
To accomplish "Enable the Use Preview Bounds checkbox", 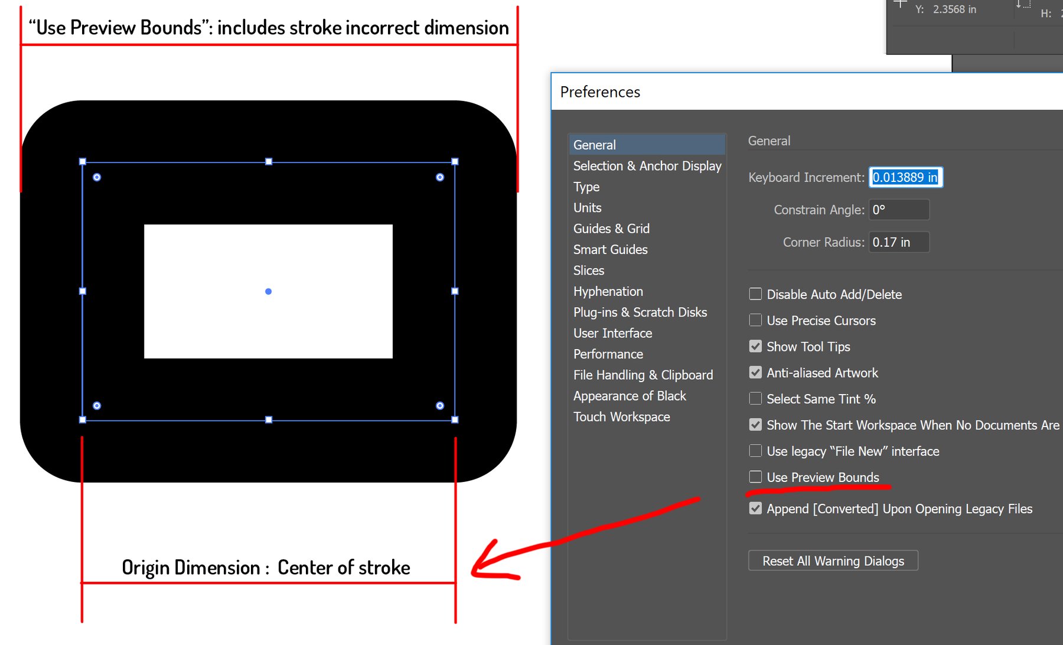I will 755,477.
